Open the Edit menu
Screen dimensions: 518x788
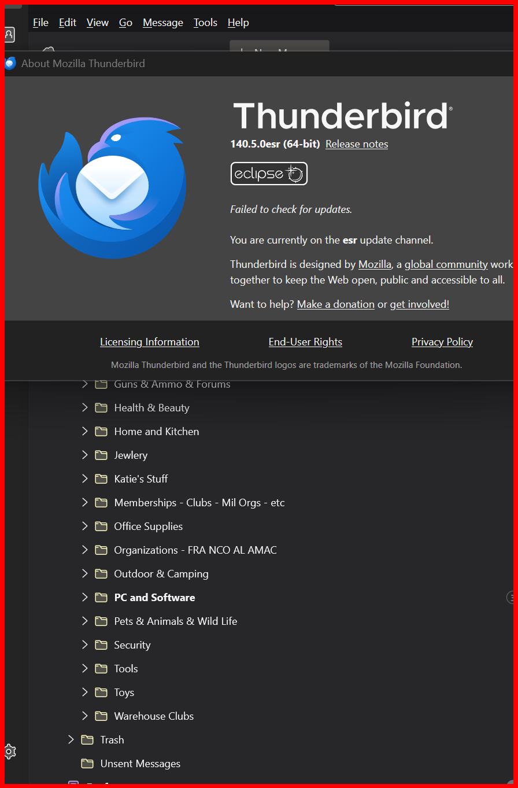tap(68, 23)
